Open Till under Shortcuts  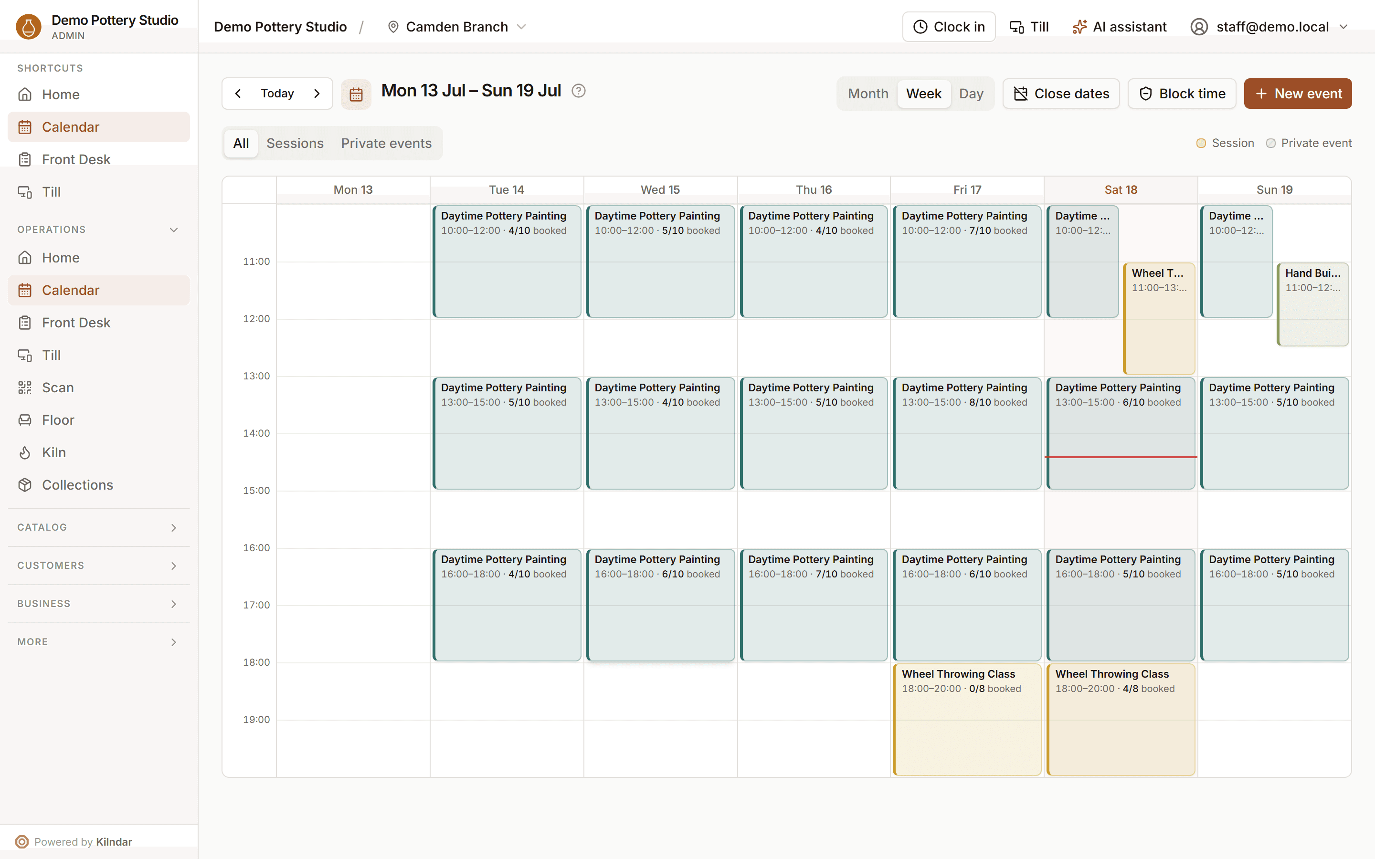coord(99,192)
